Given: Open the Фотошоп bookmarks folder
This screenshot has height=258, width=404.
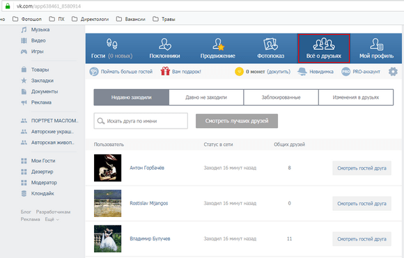Looking at the screenshot, I should 27,19.
